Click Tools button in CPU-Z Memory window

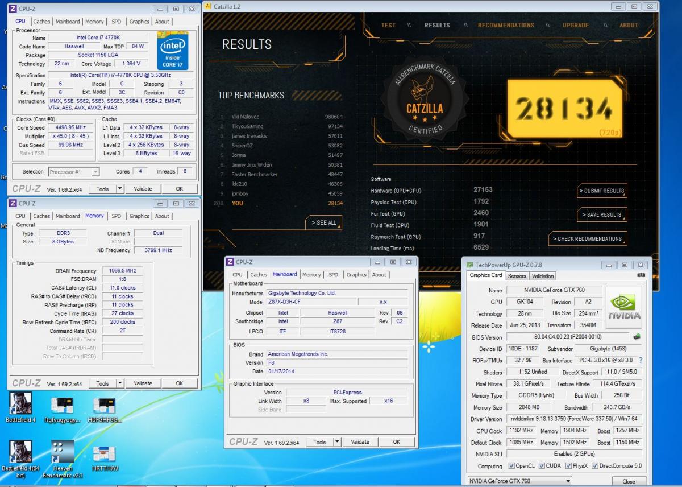pyautogui.click(x=102, y=383)
